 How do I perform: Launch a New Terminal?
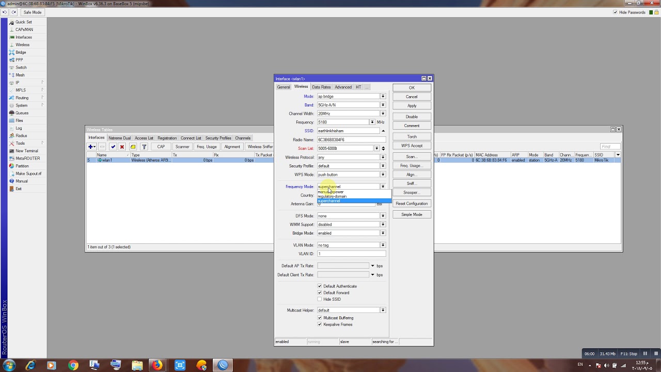point(26,151)
